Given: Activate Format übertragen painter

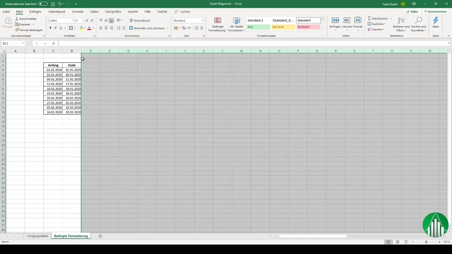Looking at the screenshot, I should (x=29, y=30).
